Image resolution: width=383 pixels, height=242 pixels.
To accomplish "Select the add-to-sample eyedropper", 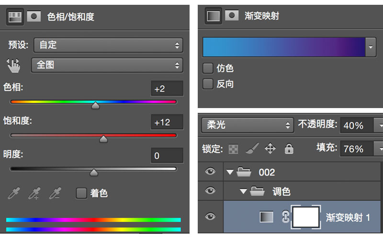I will [x=34, y=193].
